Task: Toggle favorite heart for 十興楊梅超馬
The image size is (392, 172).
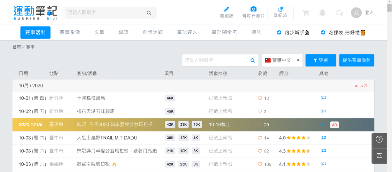Action: click(x=260, y=98)
